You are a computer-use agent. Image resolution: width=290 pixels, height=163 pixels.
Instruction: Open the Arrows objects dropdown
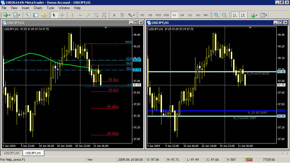pyautogui.click(x=131, y=15)
